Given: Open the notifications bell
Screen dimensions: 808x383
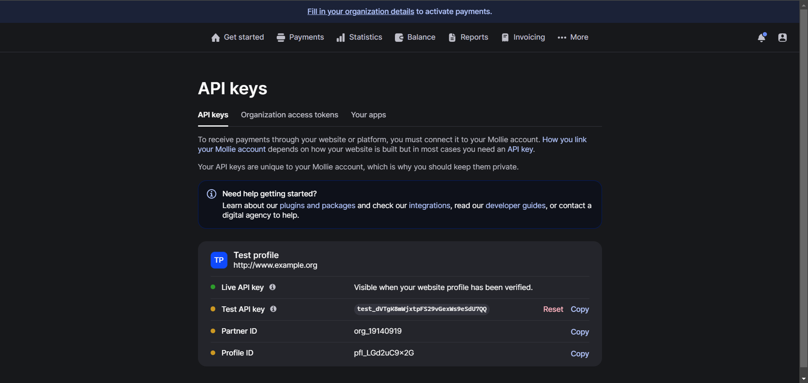Looking at the screenshot, I should [762, 37].
